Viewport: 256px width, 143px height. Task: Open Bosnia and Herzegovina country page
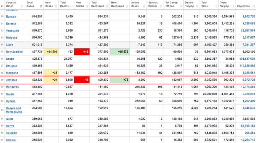click(x=14, y=110)
